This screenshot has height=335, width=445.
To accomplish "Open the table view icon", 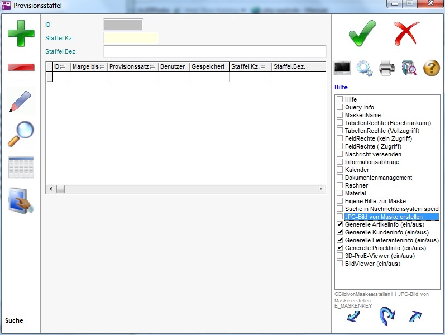I will click(21, 167).
